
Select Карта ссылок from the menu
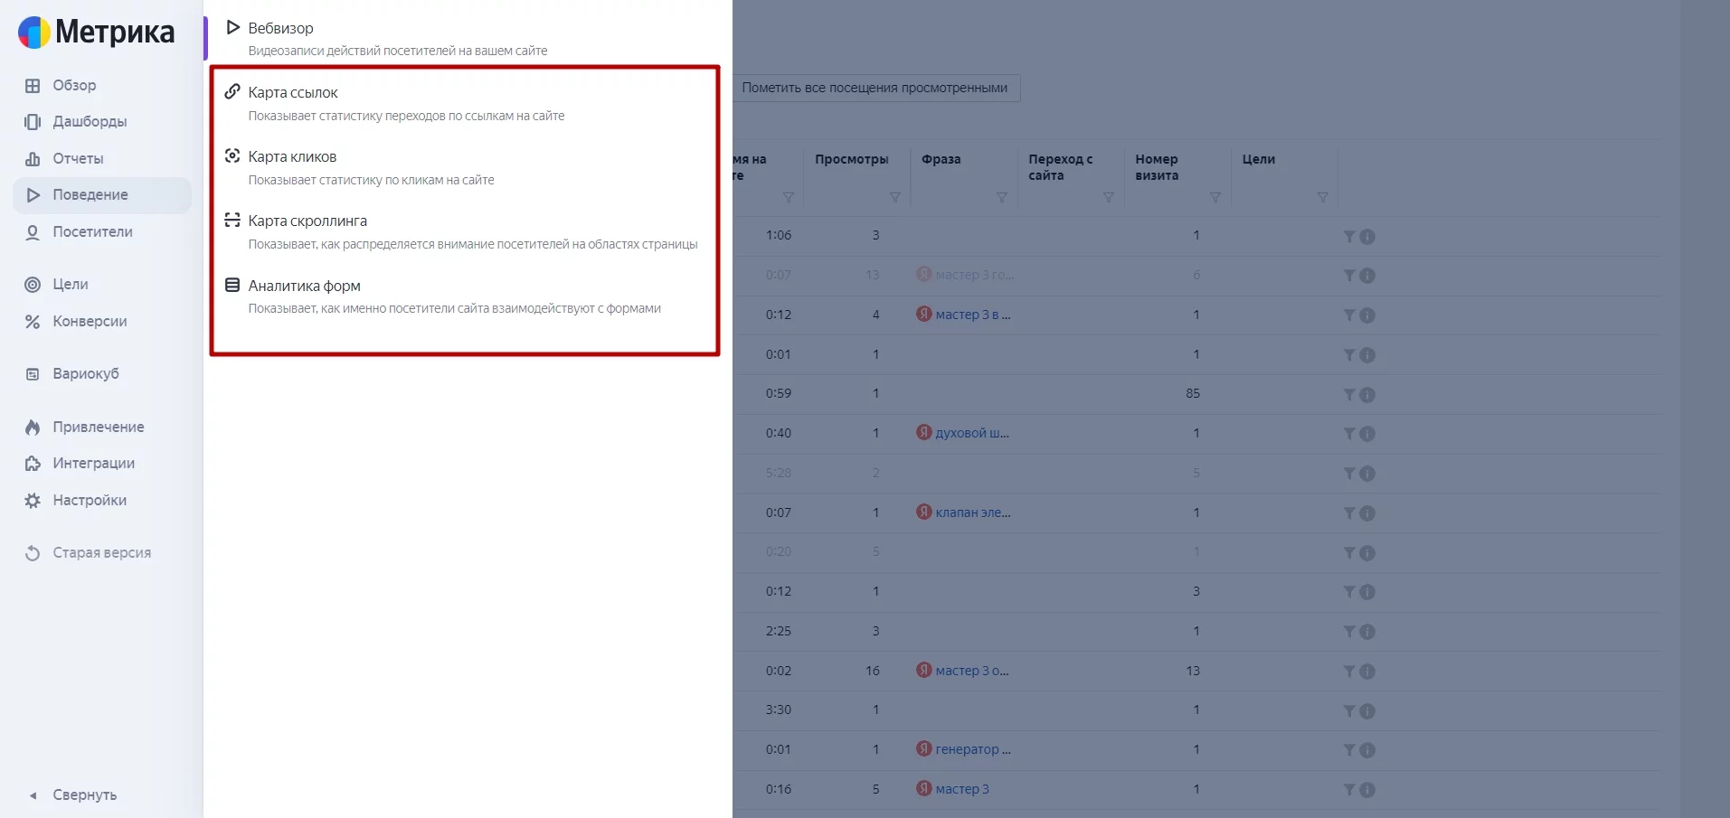coord(293,93)
